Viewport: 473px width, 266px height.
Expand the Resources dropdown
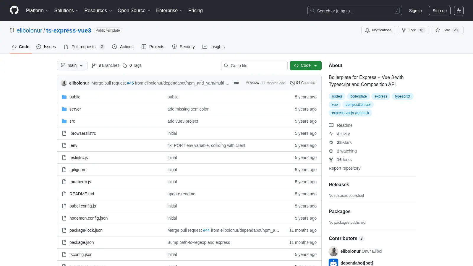98,11
